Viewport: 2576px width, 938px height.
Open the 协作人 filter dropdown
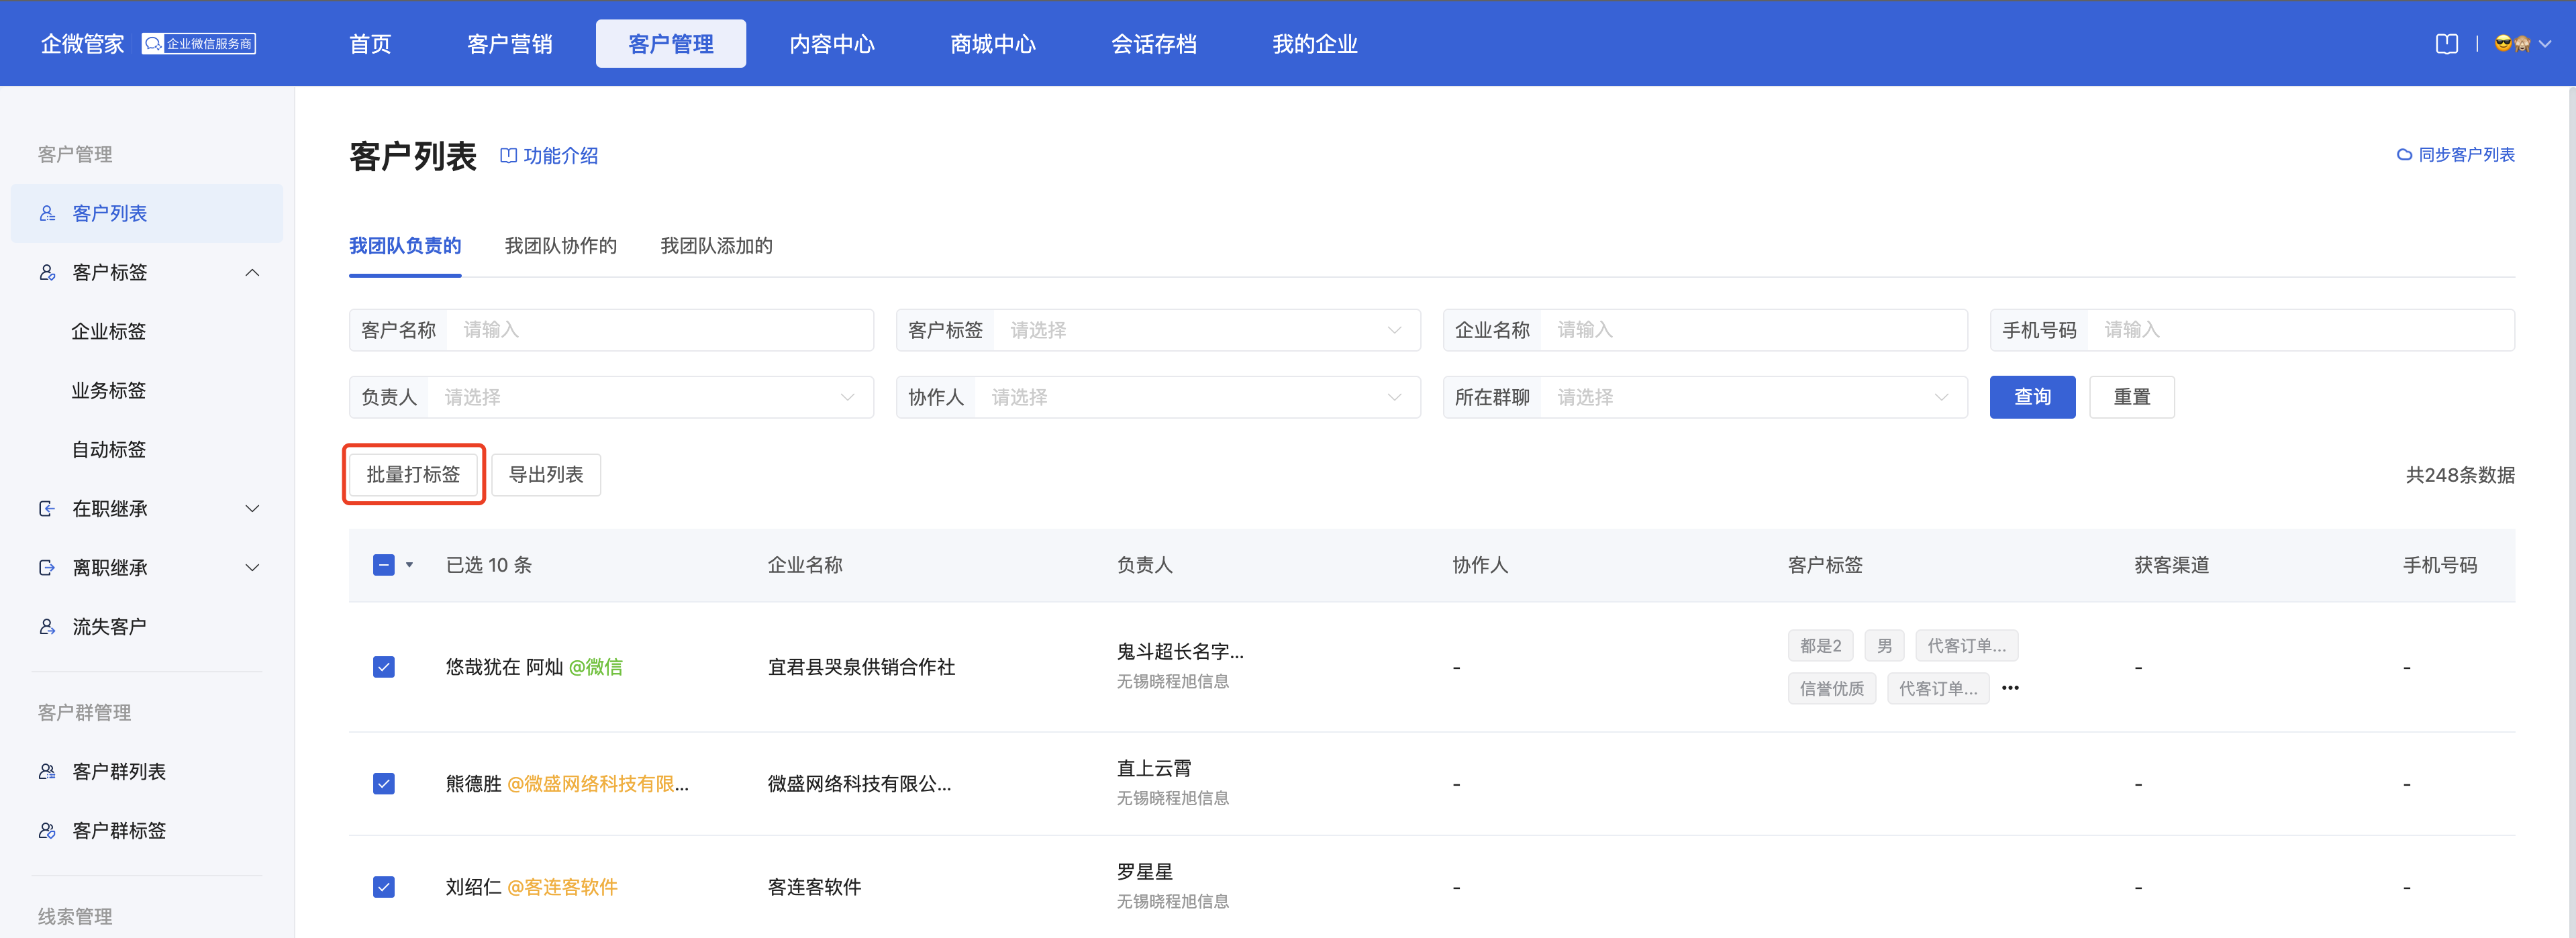coord(1158,397)
